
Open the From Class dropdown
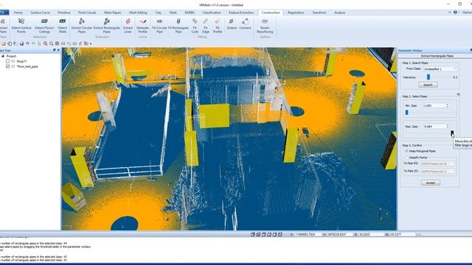pos(440,68)
